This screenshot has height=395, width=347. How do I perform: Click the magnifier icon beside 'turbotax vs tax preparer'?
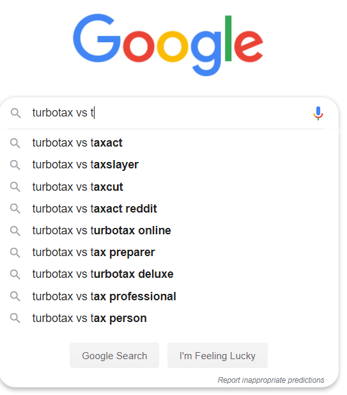tap(15, 252)
